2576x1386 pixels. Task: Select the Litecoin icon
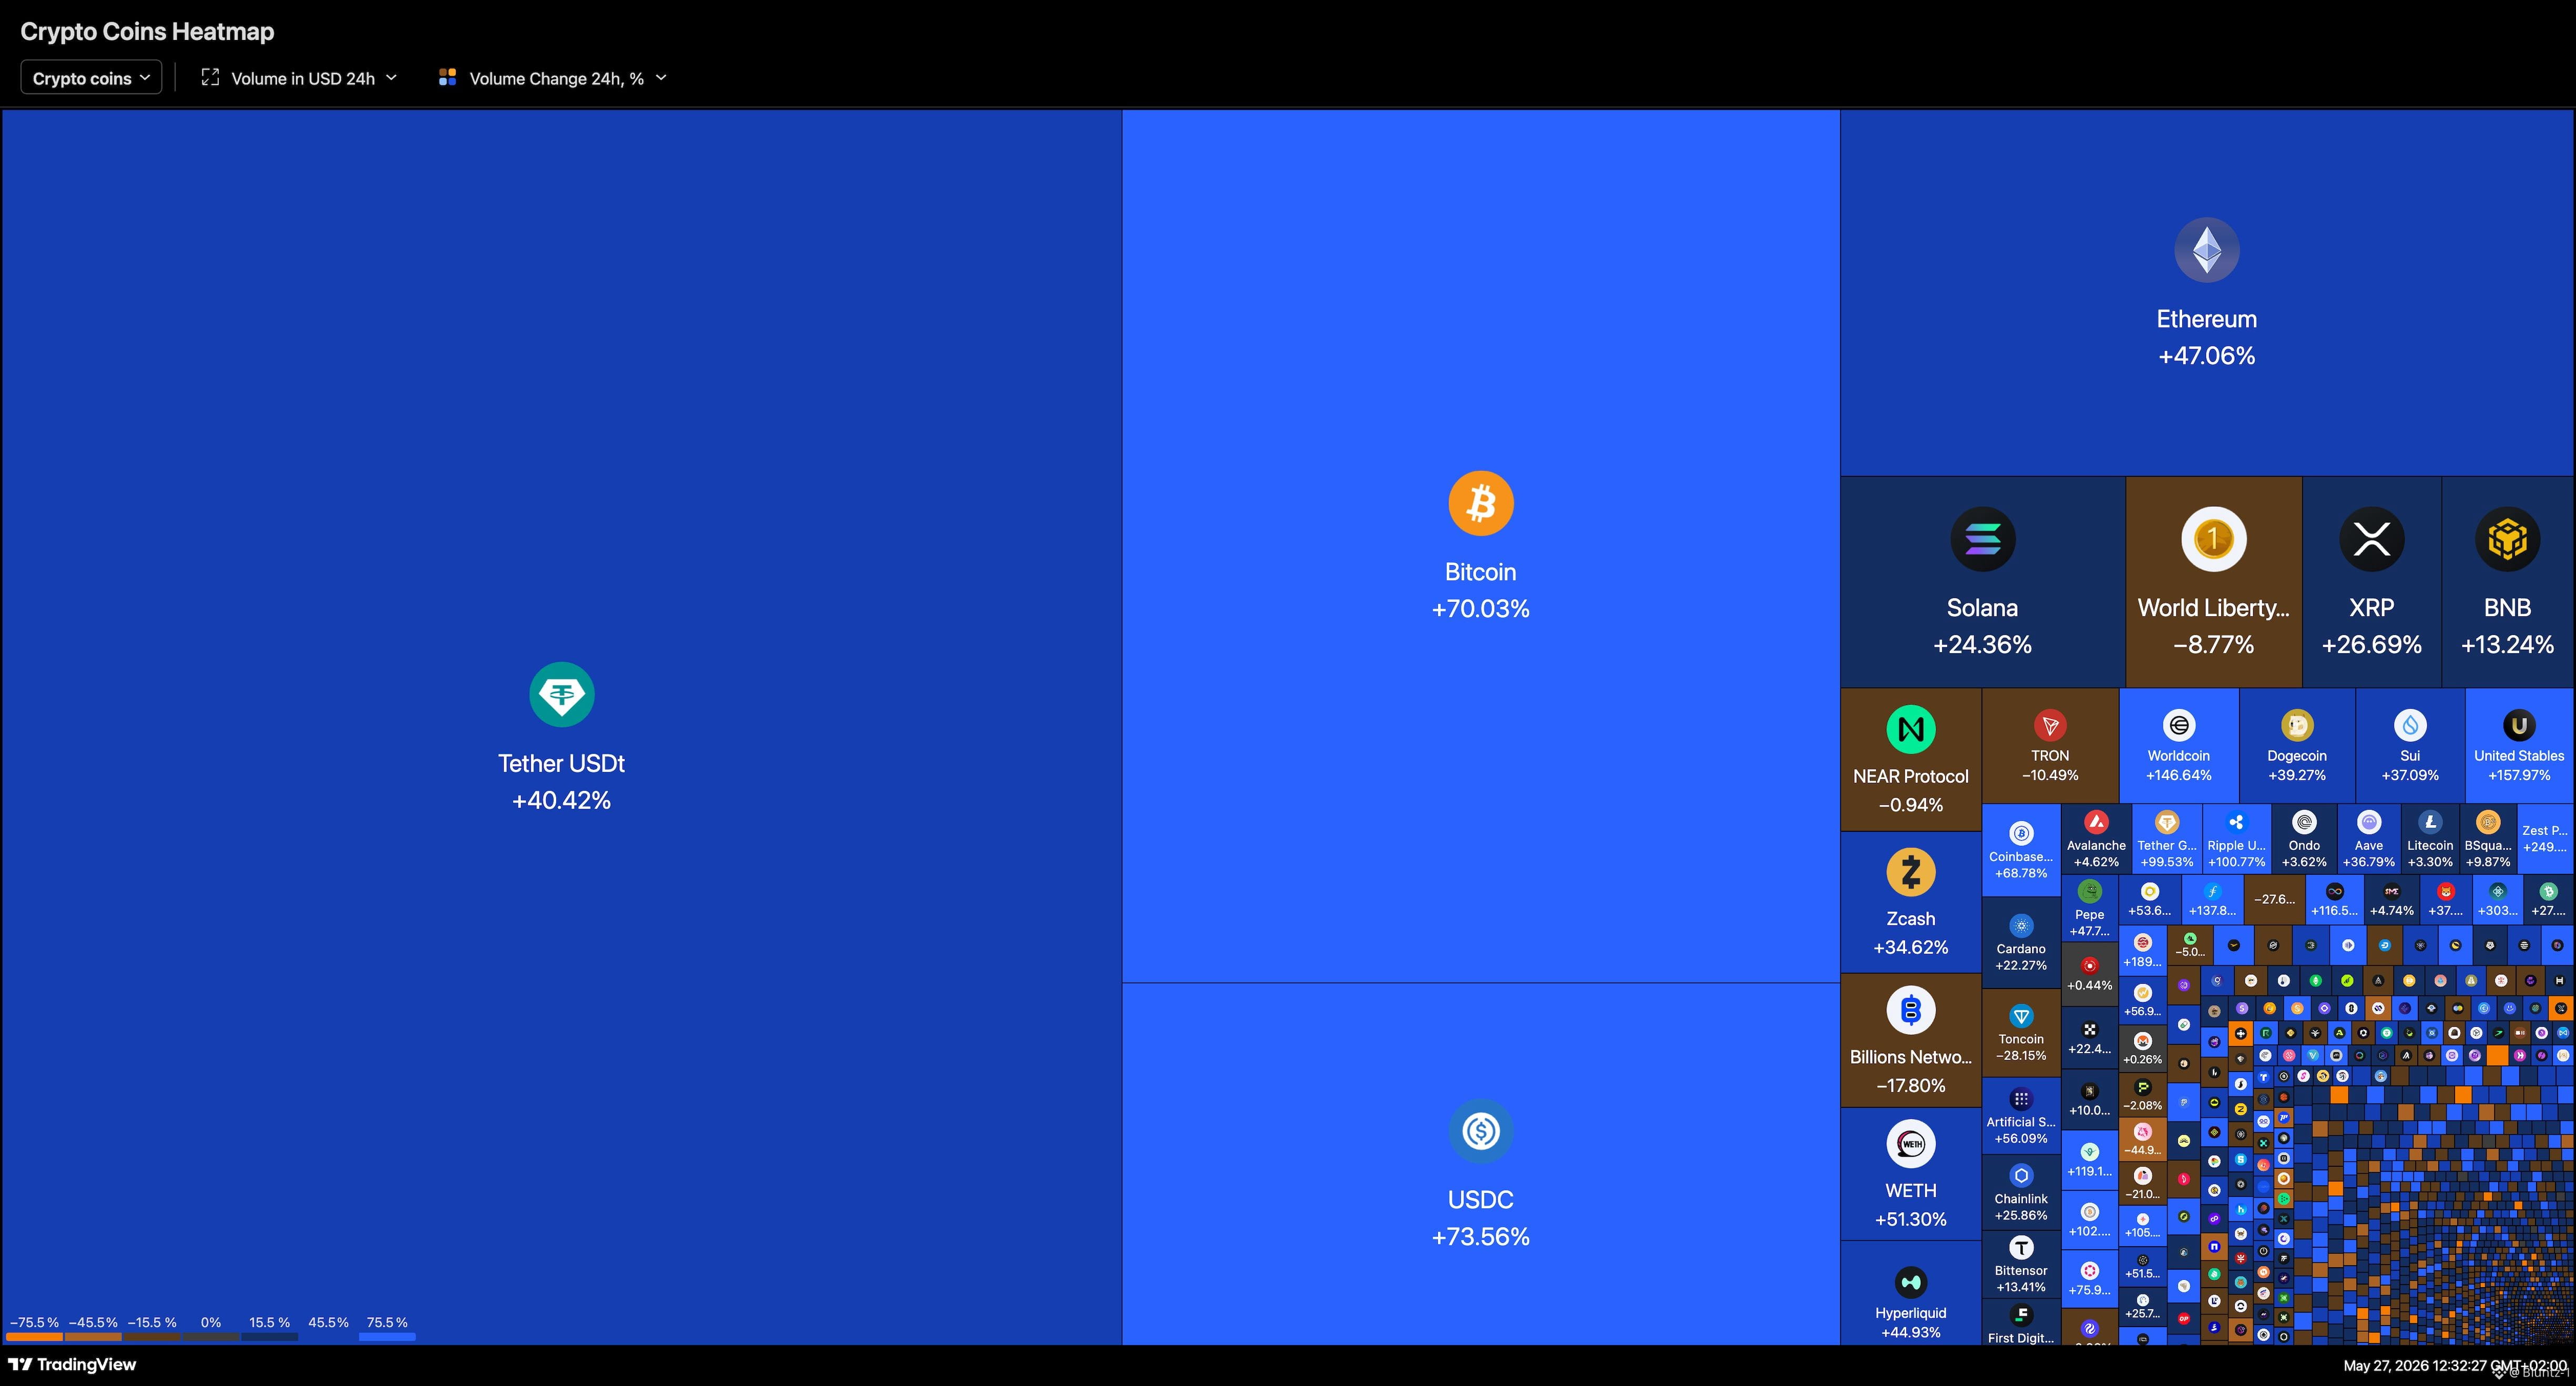[2430, 822]
